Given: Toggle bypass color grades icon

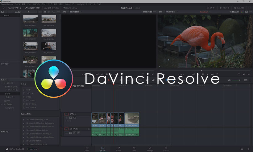Looking at the screenshot, I should point(242,12).
